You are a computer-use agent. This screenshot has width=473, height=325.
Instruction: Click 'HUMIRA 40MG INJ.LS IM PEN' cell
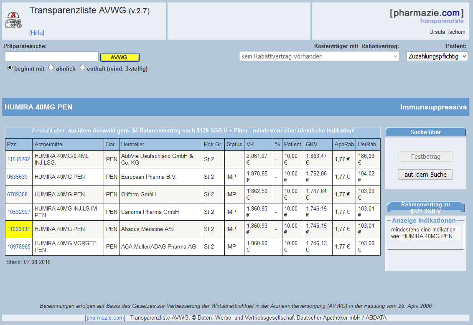(68, 212)
